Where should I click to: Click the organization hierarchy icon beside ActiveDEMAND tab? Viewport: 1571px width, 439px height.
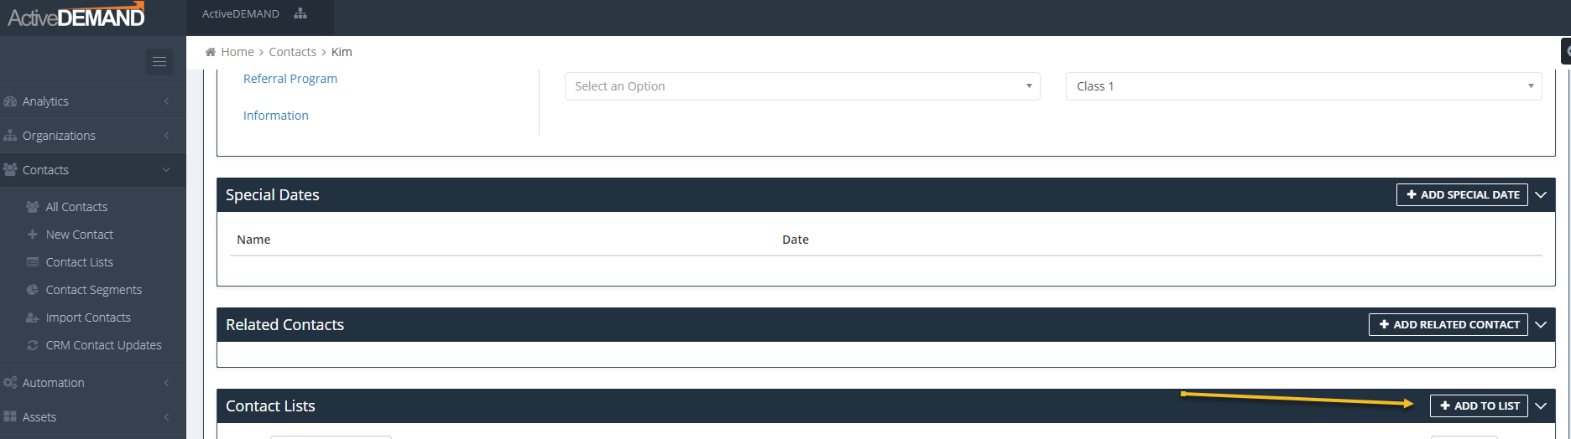[x=300, y=13]
